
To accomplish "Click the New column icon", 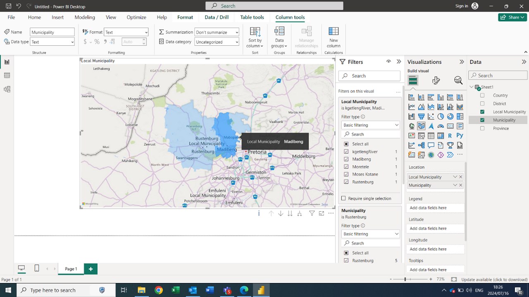I will [x=334, y=37].
